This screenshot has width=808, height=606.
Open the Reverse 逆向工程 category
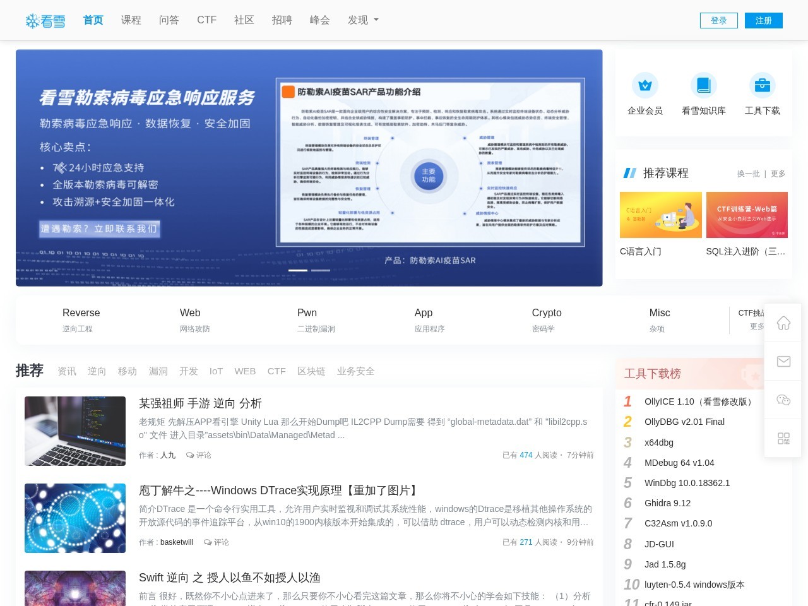[x=81, y=319]
